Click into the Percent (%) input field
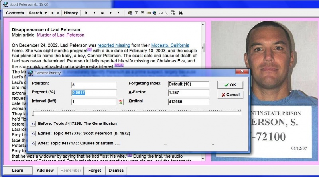Image resolution: width=319 pixels, height=177 pixels. click(x=94, y=93)
